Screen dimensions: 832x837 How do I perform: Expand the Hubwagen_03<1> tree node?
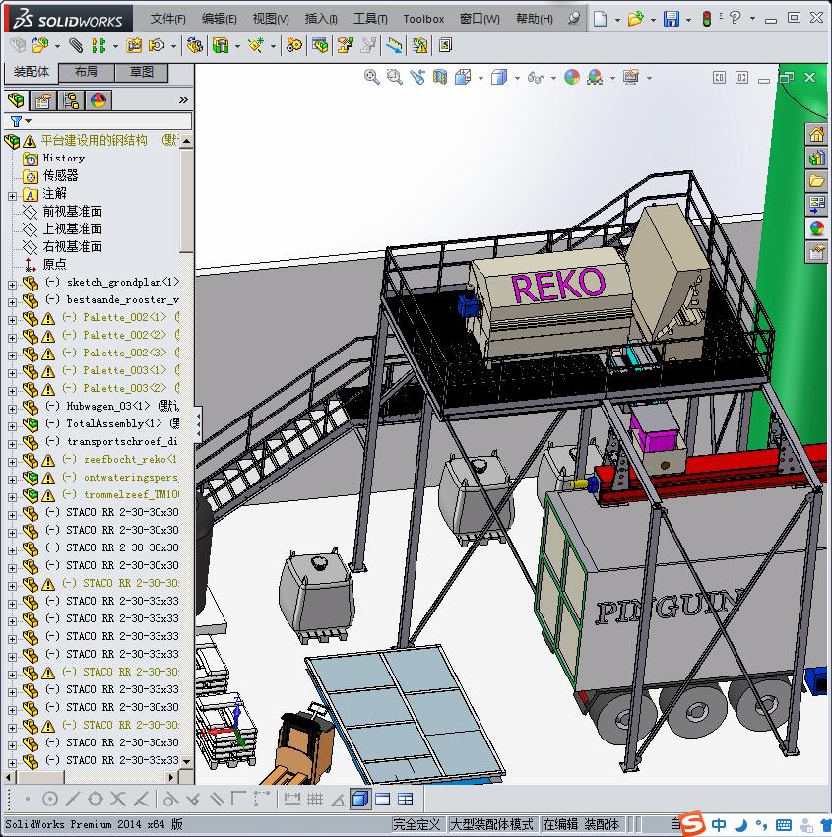[12, 409]
